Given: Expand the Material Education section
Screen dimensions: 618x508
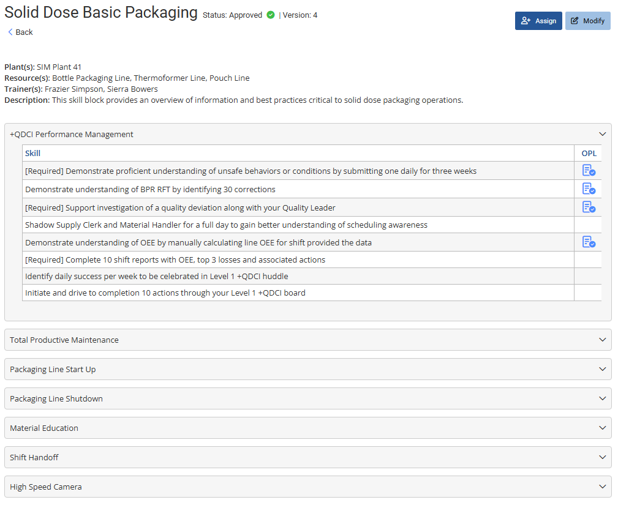Looking at the screenshot, I should pos(602,428).
